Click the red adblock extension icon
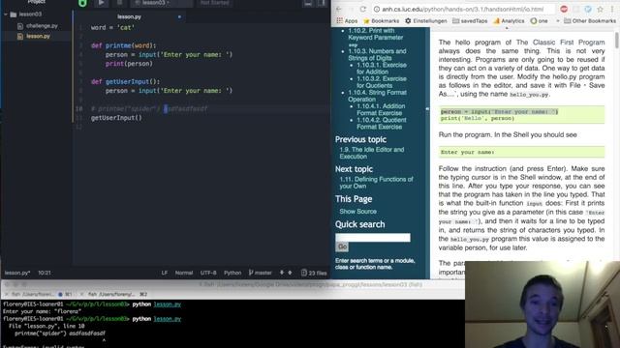This screenshot has height=348, width=620. [564, 9]
